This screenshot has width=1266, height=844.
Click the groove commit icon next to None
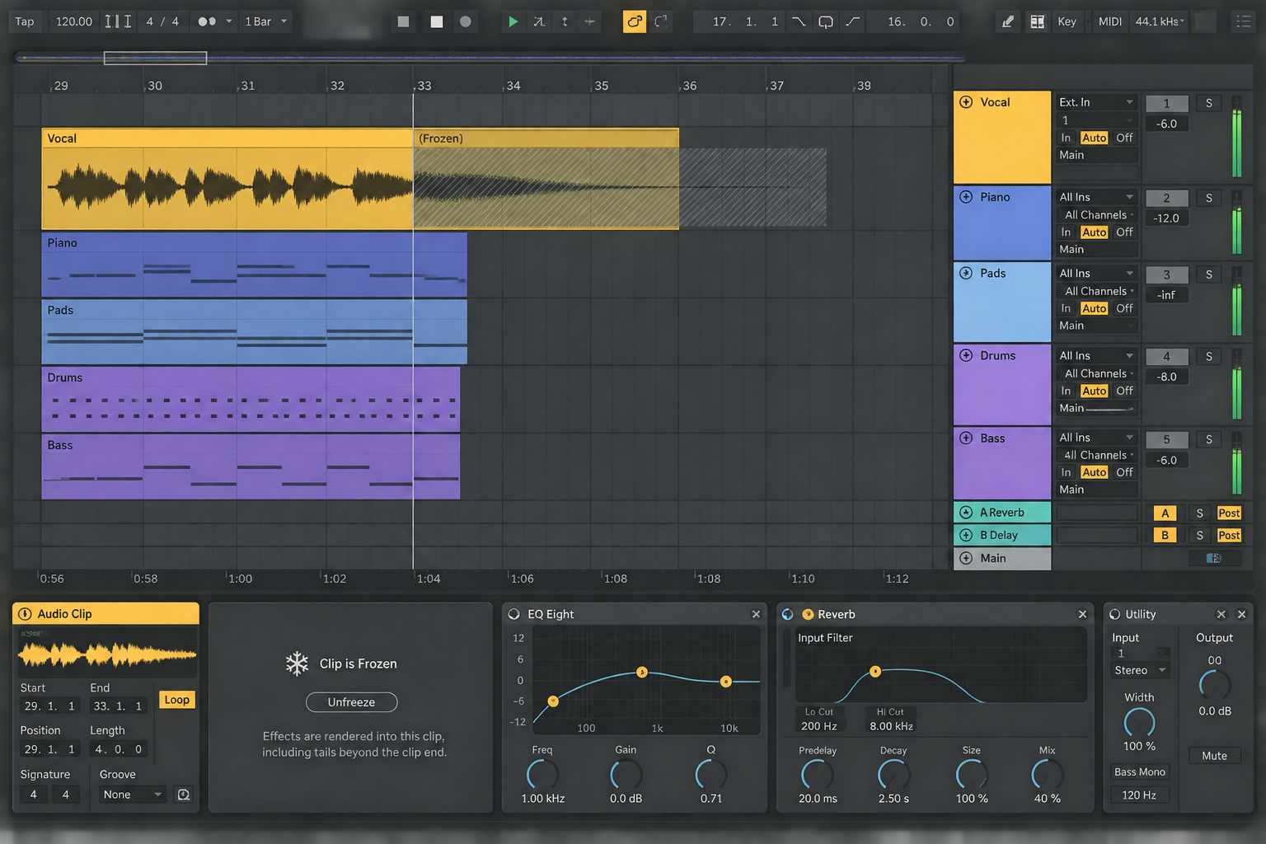coord(184,795)
